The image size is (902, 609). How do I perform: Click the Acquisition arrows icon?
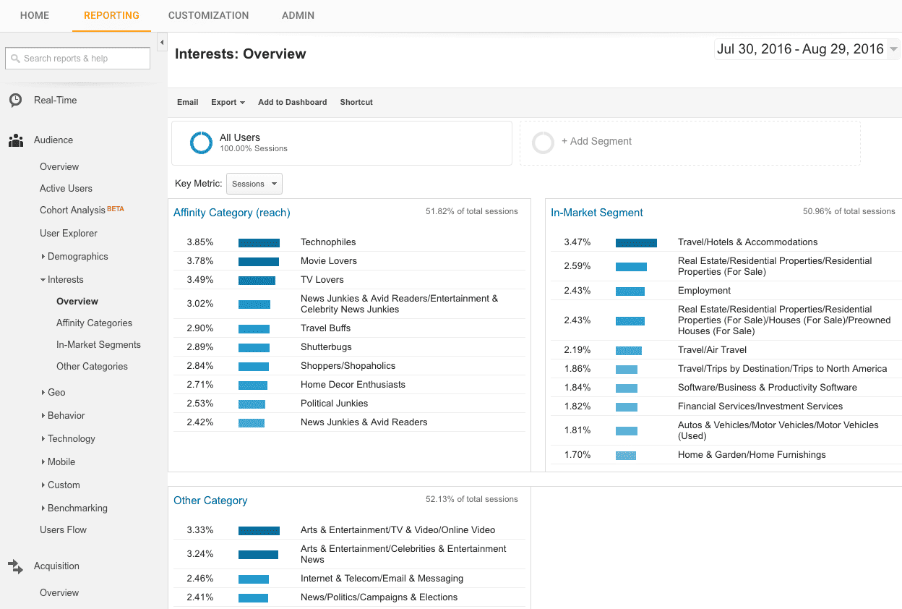(15, 566)
